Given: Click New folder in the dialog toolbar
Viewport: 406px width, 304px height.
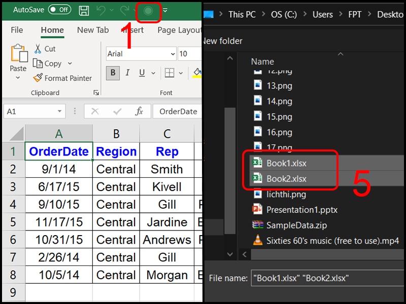Looking at the screenshot, I should click(x=223, y=41).
